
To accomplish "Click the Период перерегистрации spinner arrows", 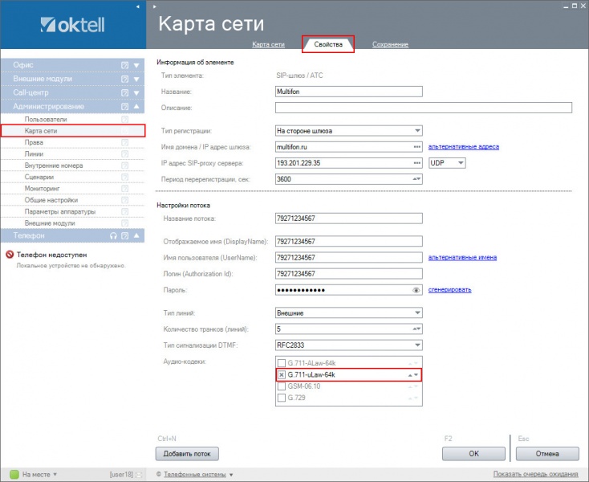I will [x=416, y=179].
